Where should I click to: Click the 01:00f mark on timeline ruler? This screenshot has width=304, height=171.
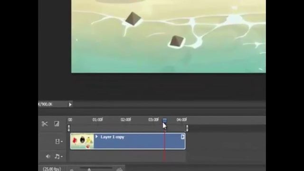97,120
